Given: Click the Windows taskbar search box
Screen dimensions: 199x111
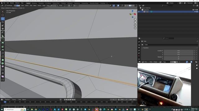Looking at the screenshot, I should (x=15, y=109).
